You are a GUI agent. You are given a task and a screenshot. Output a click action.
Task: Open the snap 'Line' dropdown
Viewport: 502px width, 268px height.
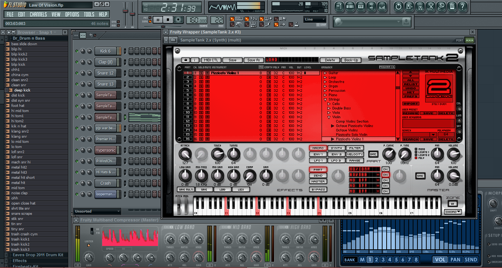(x=315, y=19)
